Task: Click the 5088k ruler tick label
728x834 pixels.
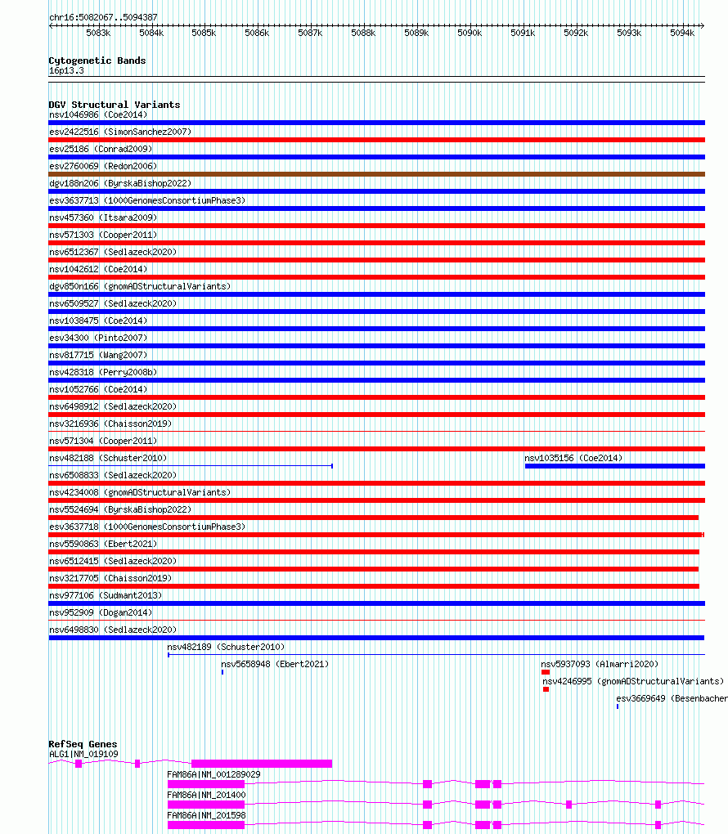Action: [x=363, y=33]
